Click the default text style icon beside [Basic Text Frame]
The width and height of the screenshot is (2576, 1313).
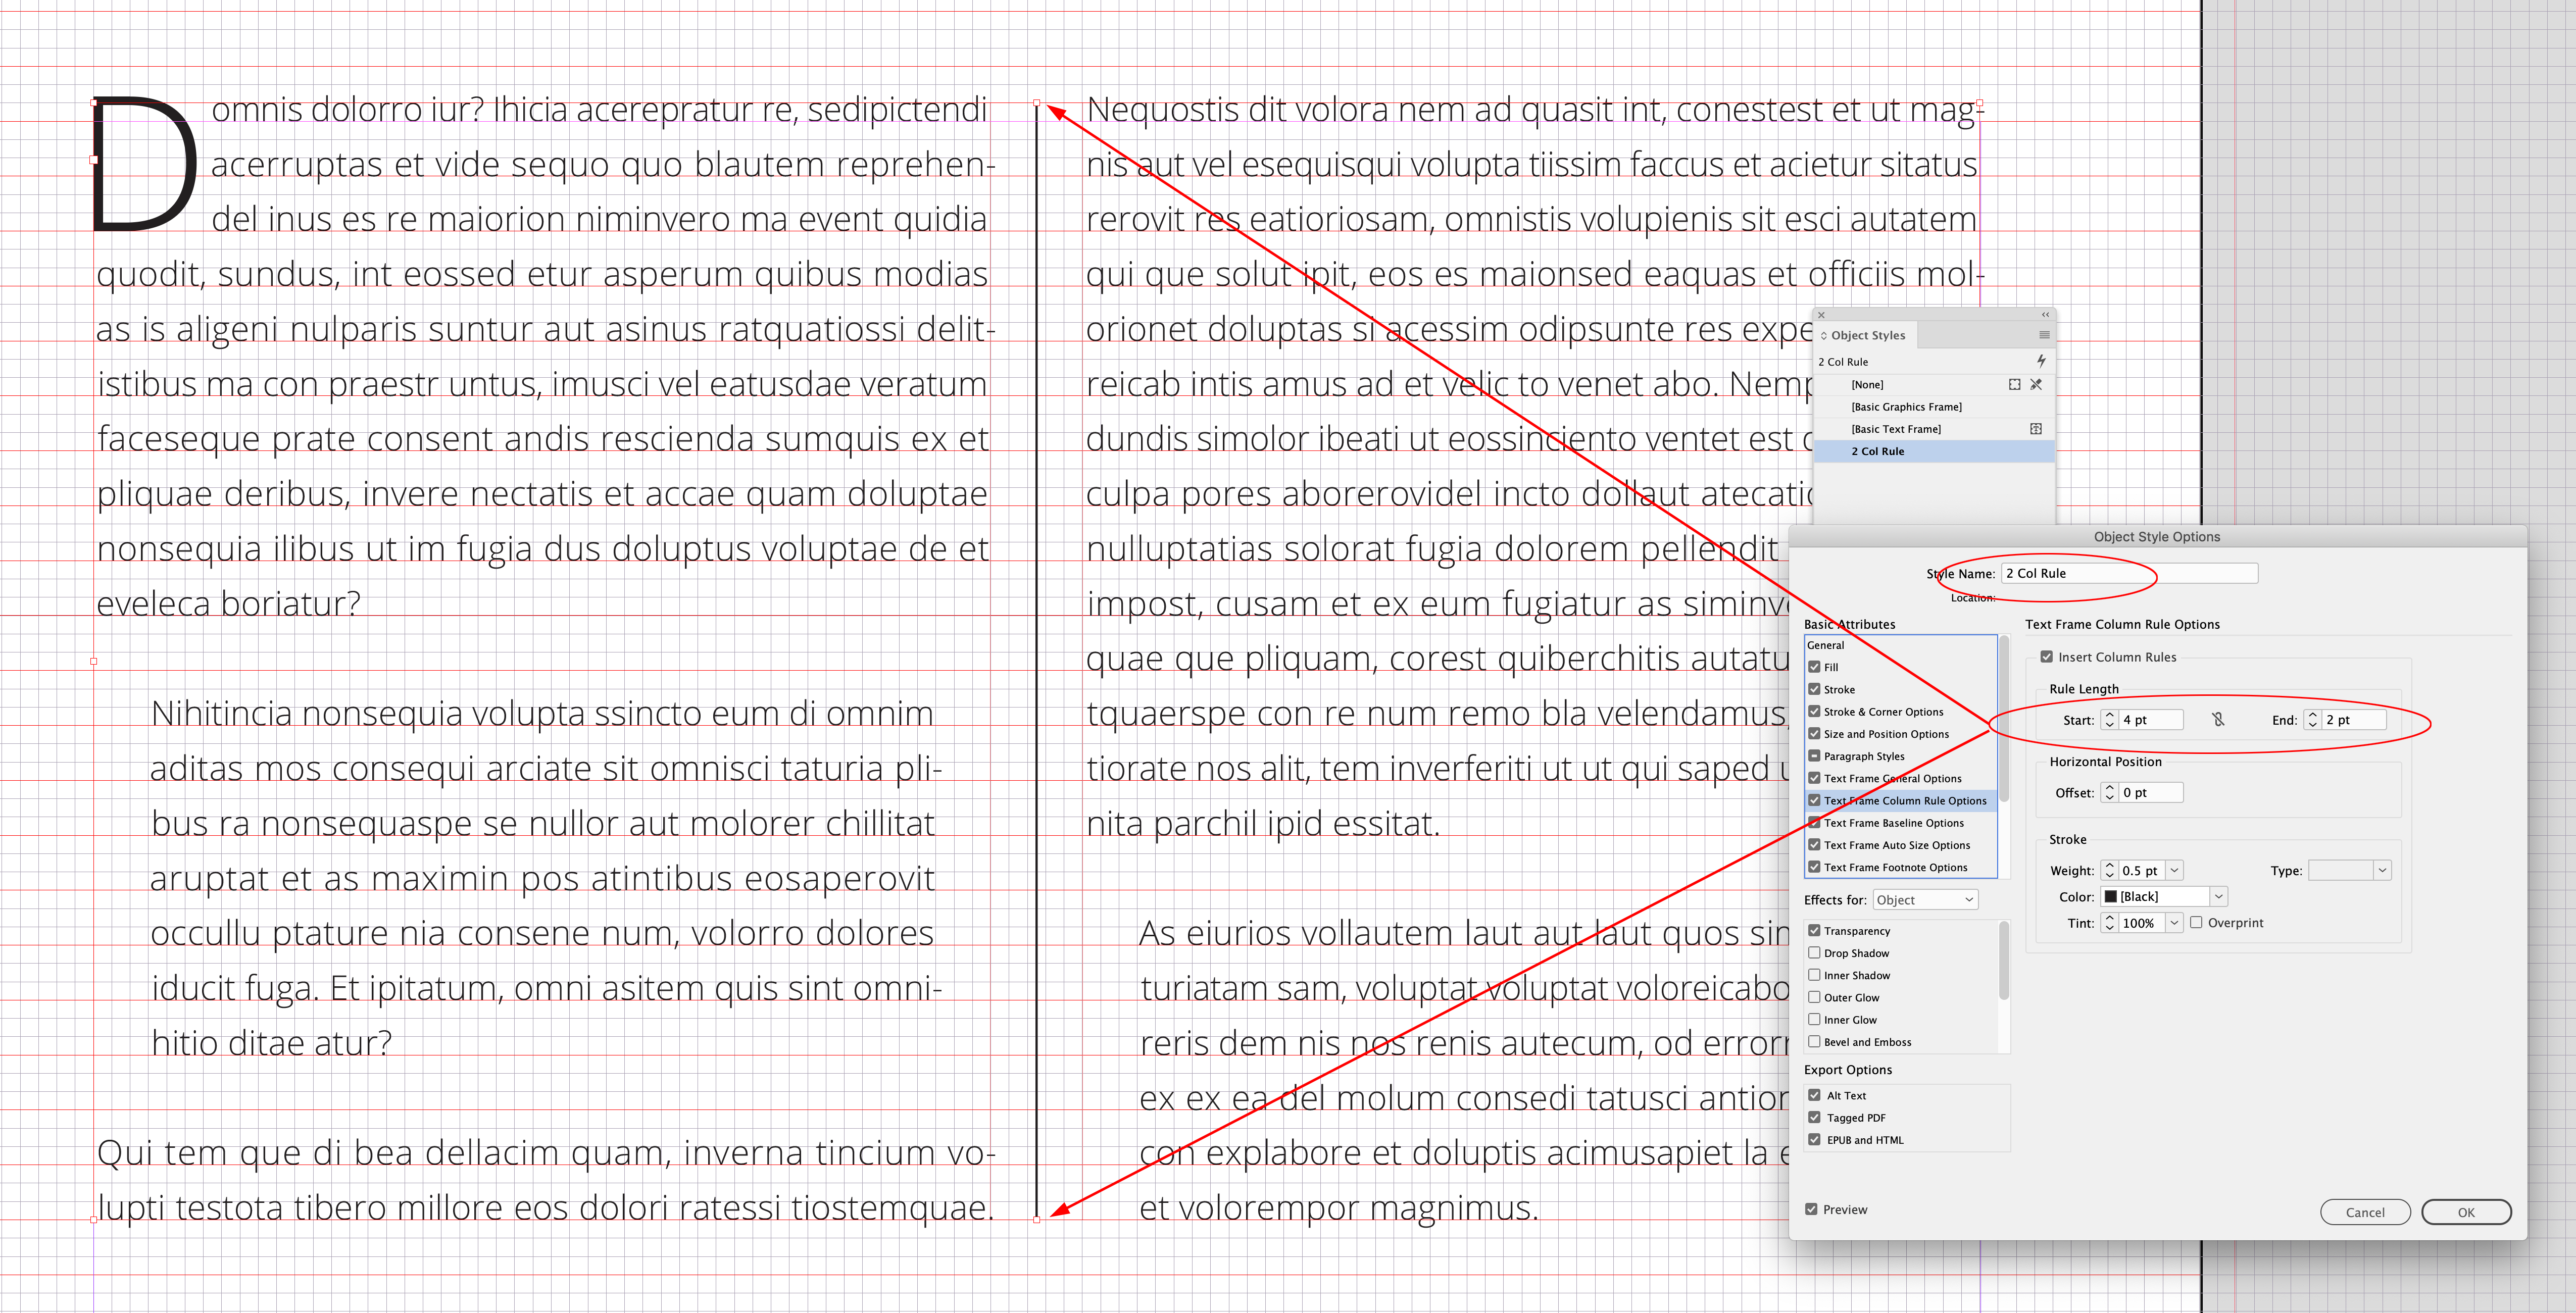point(2037,430)
